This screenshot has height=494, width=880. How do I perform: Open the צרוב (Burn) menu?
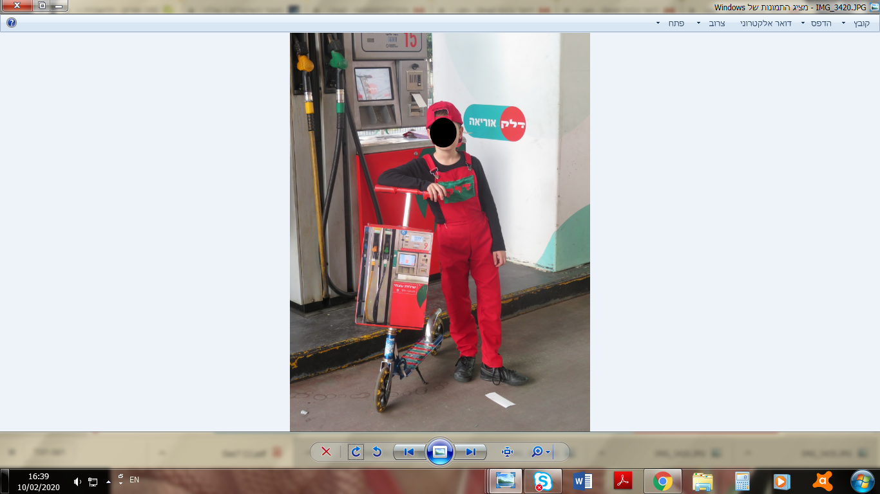711,23
